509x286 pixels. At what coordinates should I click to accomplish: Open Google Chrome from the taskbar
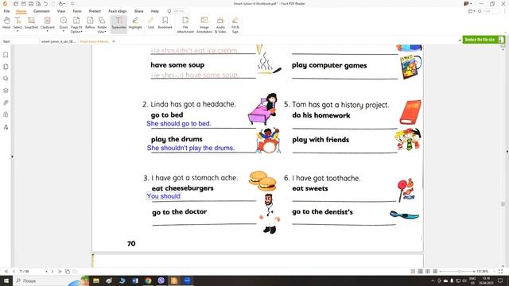pyautogui.click(x=148, y=280)
